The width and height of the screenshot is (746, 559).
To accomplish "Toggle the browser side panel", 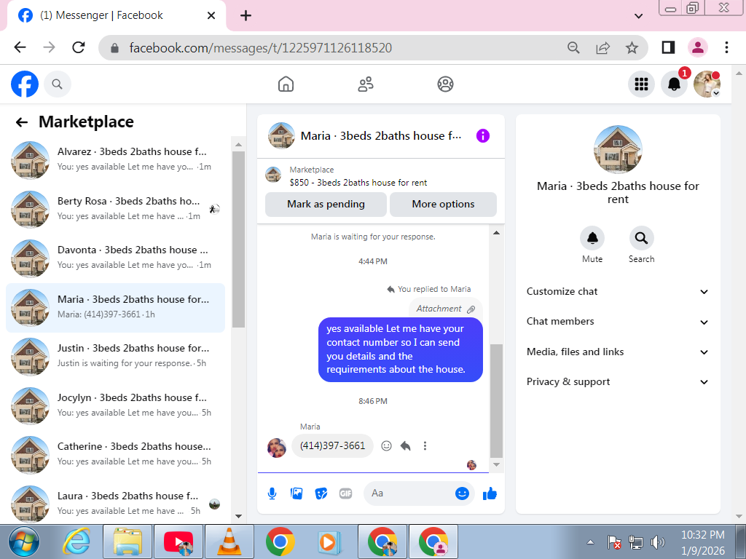I will 669,47.
